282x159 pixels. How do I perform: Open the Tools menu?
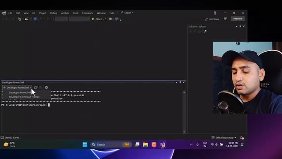tap(75, 13)
